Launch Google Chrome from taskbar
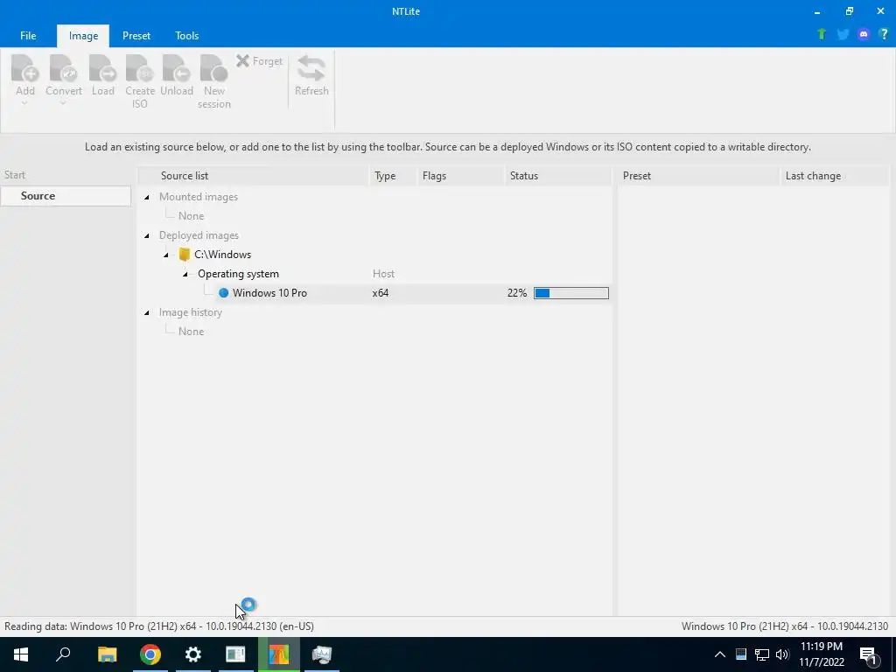896x672 pixels. click(150, 654)
